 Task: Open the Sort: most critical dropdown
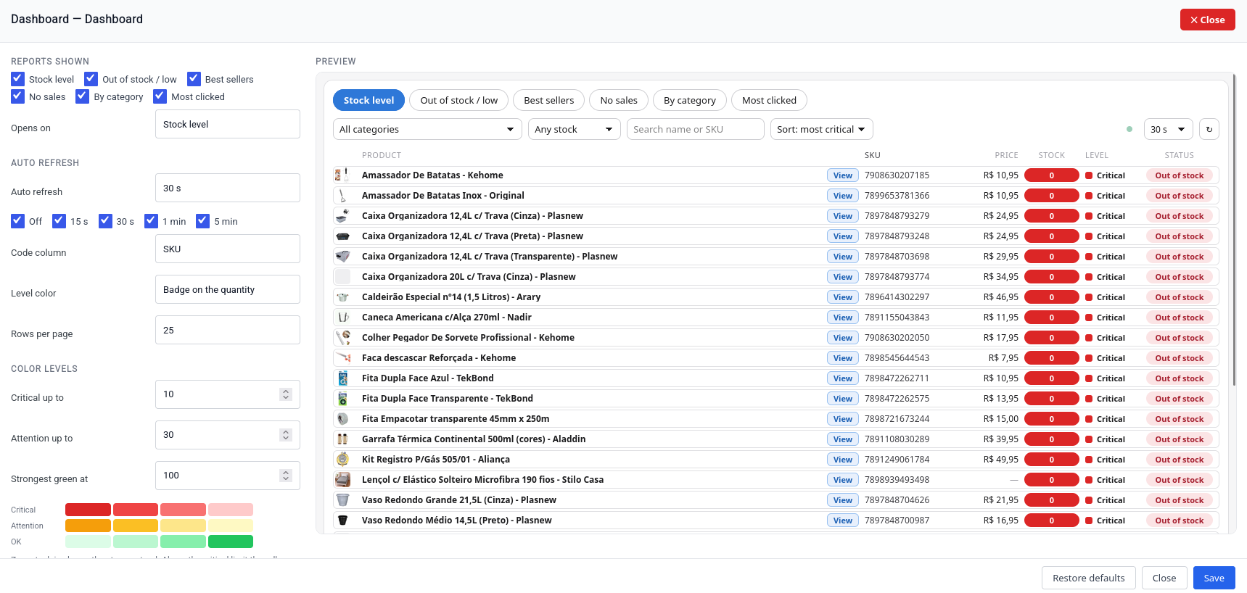[x=821, y=129]
